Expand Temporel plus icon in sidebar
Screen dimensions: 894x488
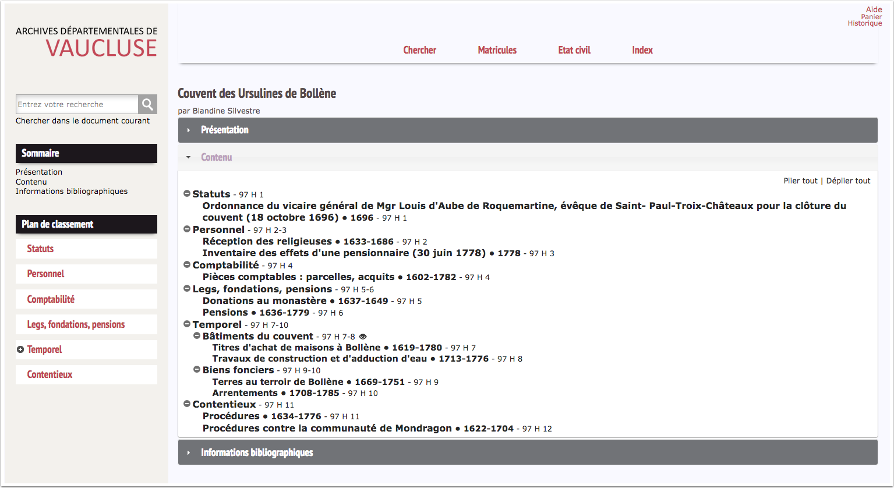(20, 349)
